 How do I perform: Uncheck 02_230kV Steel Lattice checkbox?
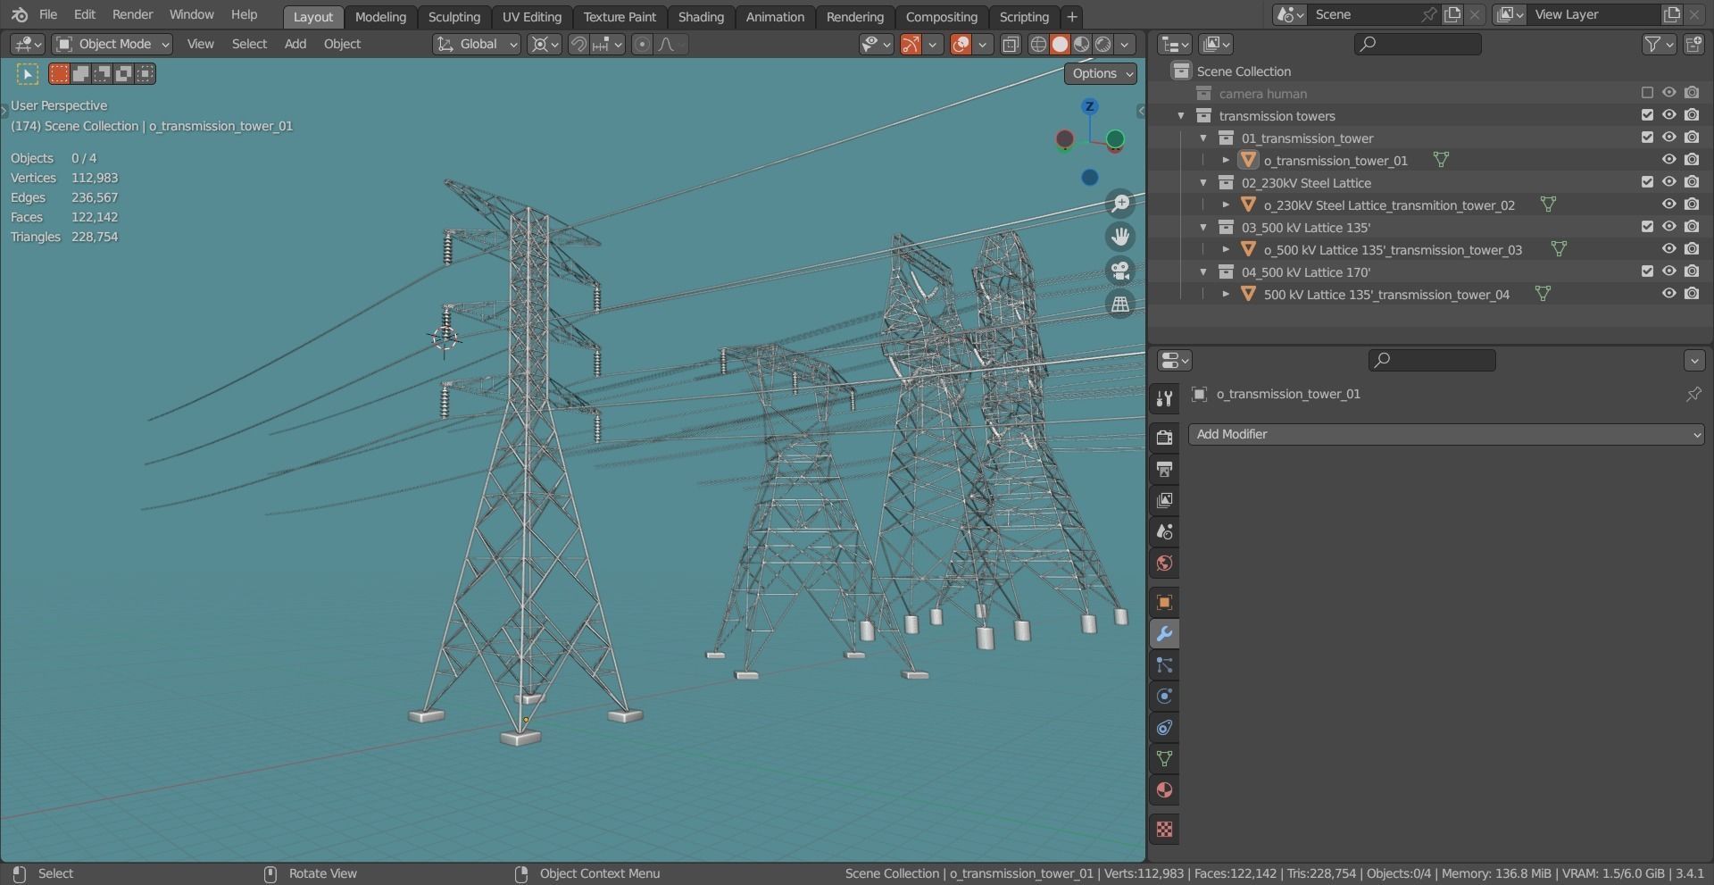tap(1647, 182)
